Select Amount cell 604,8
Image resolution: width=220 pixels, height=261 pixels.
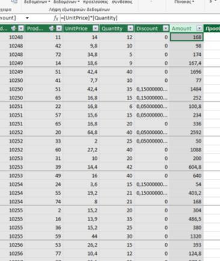coord(186,167)
